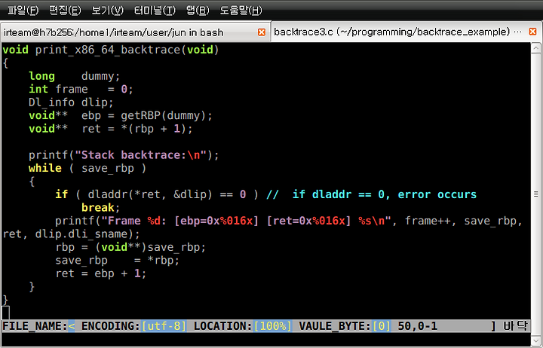The width and height of the screenshot is (543, 348).
Task: Click the 'Dl_info dlip;' line
Action: point(71,102)
